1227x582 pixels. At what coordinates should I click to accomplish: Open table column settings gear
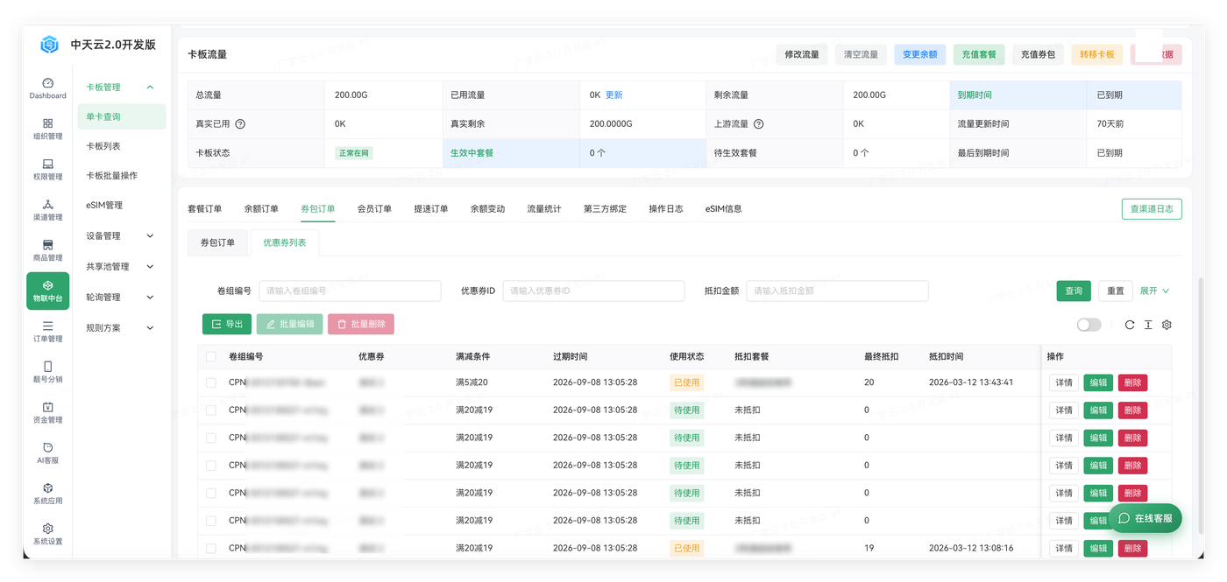pos(1167,325)
